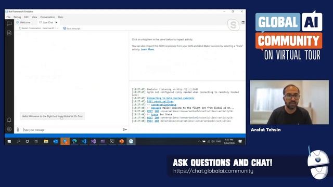The image size is (333, 187).
Task: Open the Edit menu
Action: coord(27,17)
